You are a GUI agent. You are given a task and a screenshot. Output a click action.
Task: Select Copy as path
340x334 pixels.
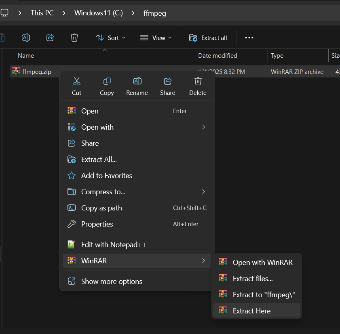[137, 208]
